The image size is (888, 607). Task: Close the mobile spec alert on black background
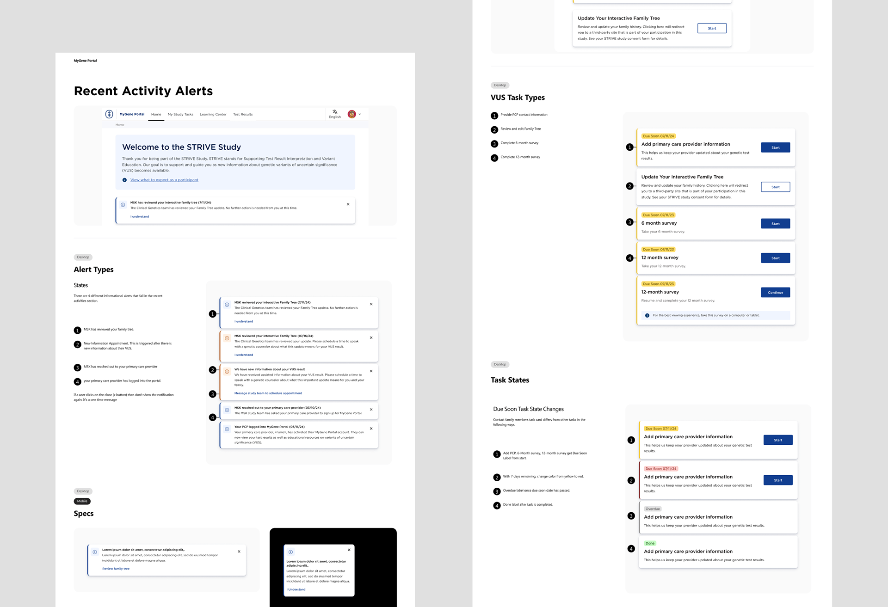coord(349,550)
